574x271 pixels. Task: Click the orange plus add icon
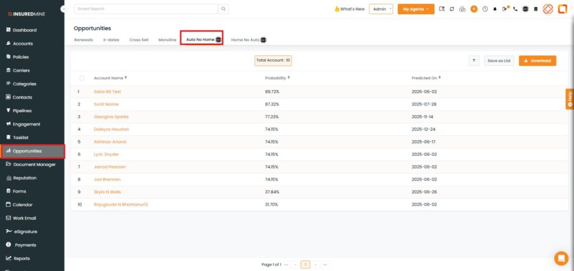[x=474, y=9]
